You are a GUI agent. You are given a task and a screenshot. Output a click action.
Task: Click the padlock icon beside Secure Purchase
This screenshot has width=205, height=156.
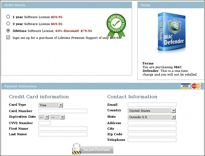point(76,149)
